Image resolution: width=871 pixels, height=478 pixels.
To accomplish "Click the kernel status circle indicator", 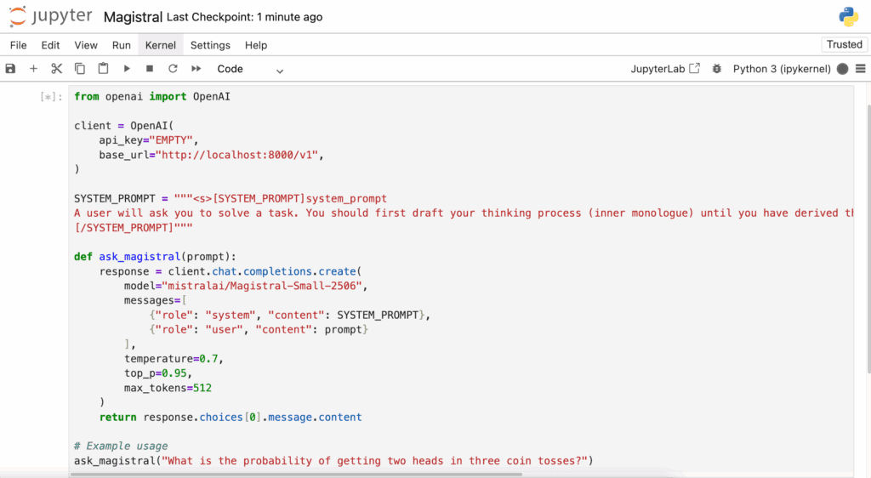I will pos(843,69).
